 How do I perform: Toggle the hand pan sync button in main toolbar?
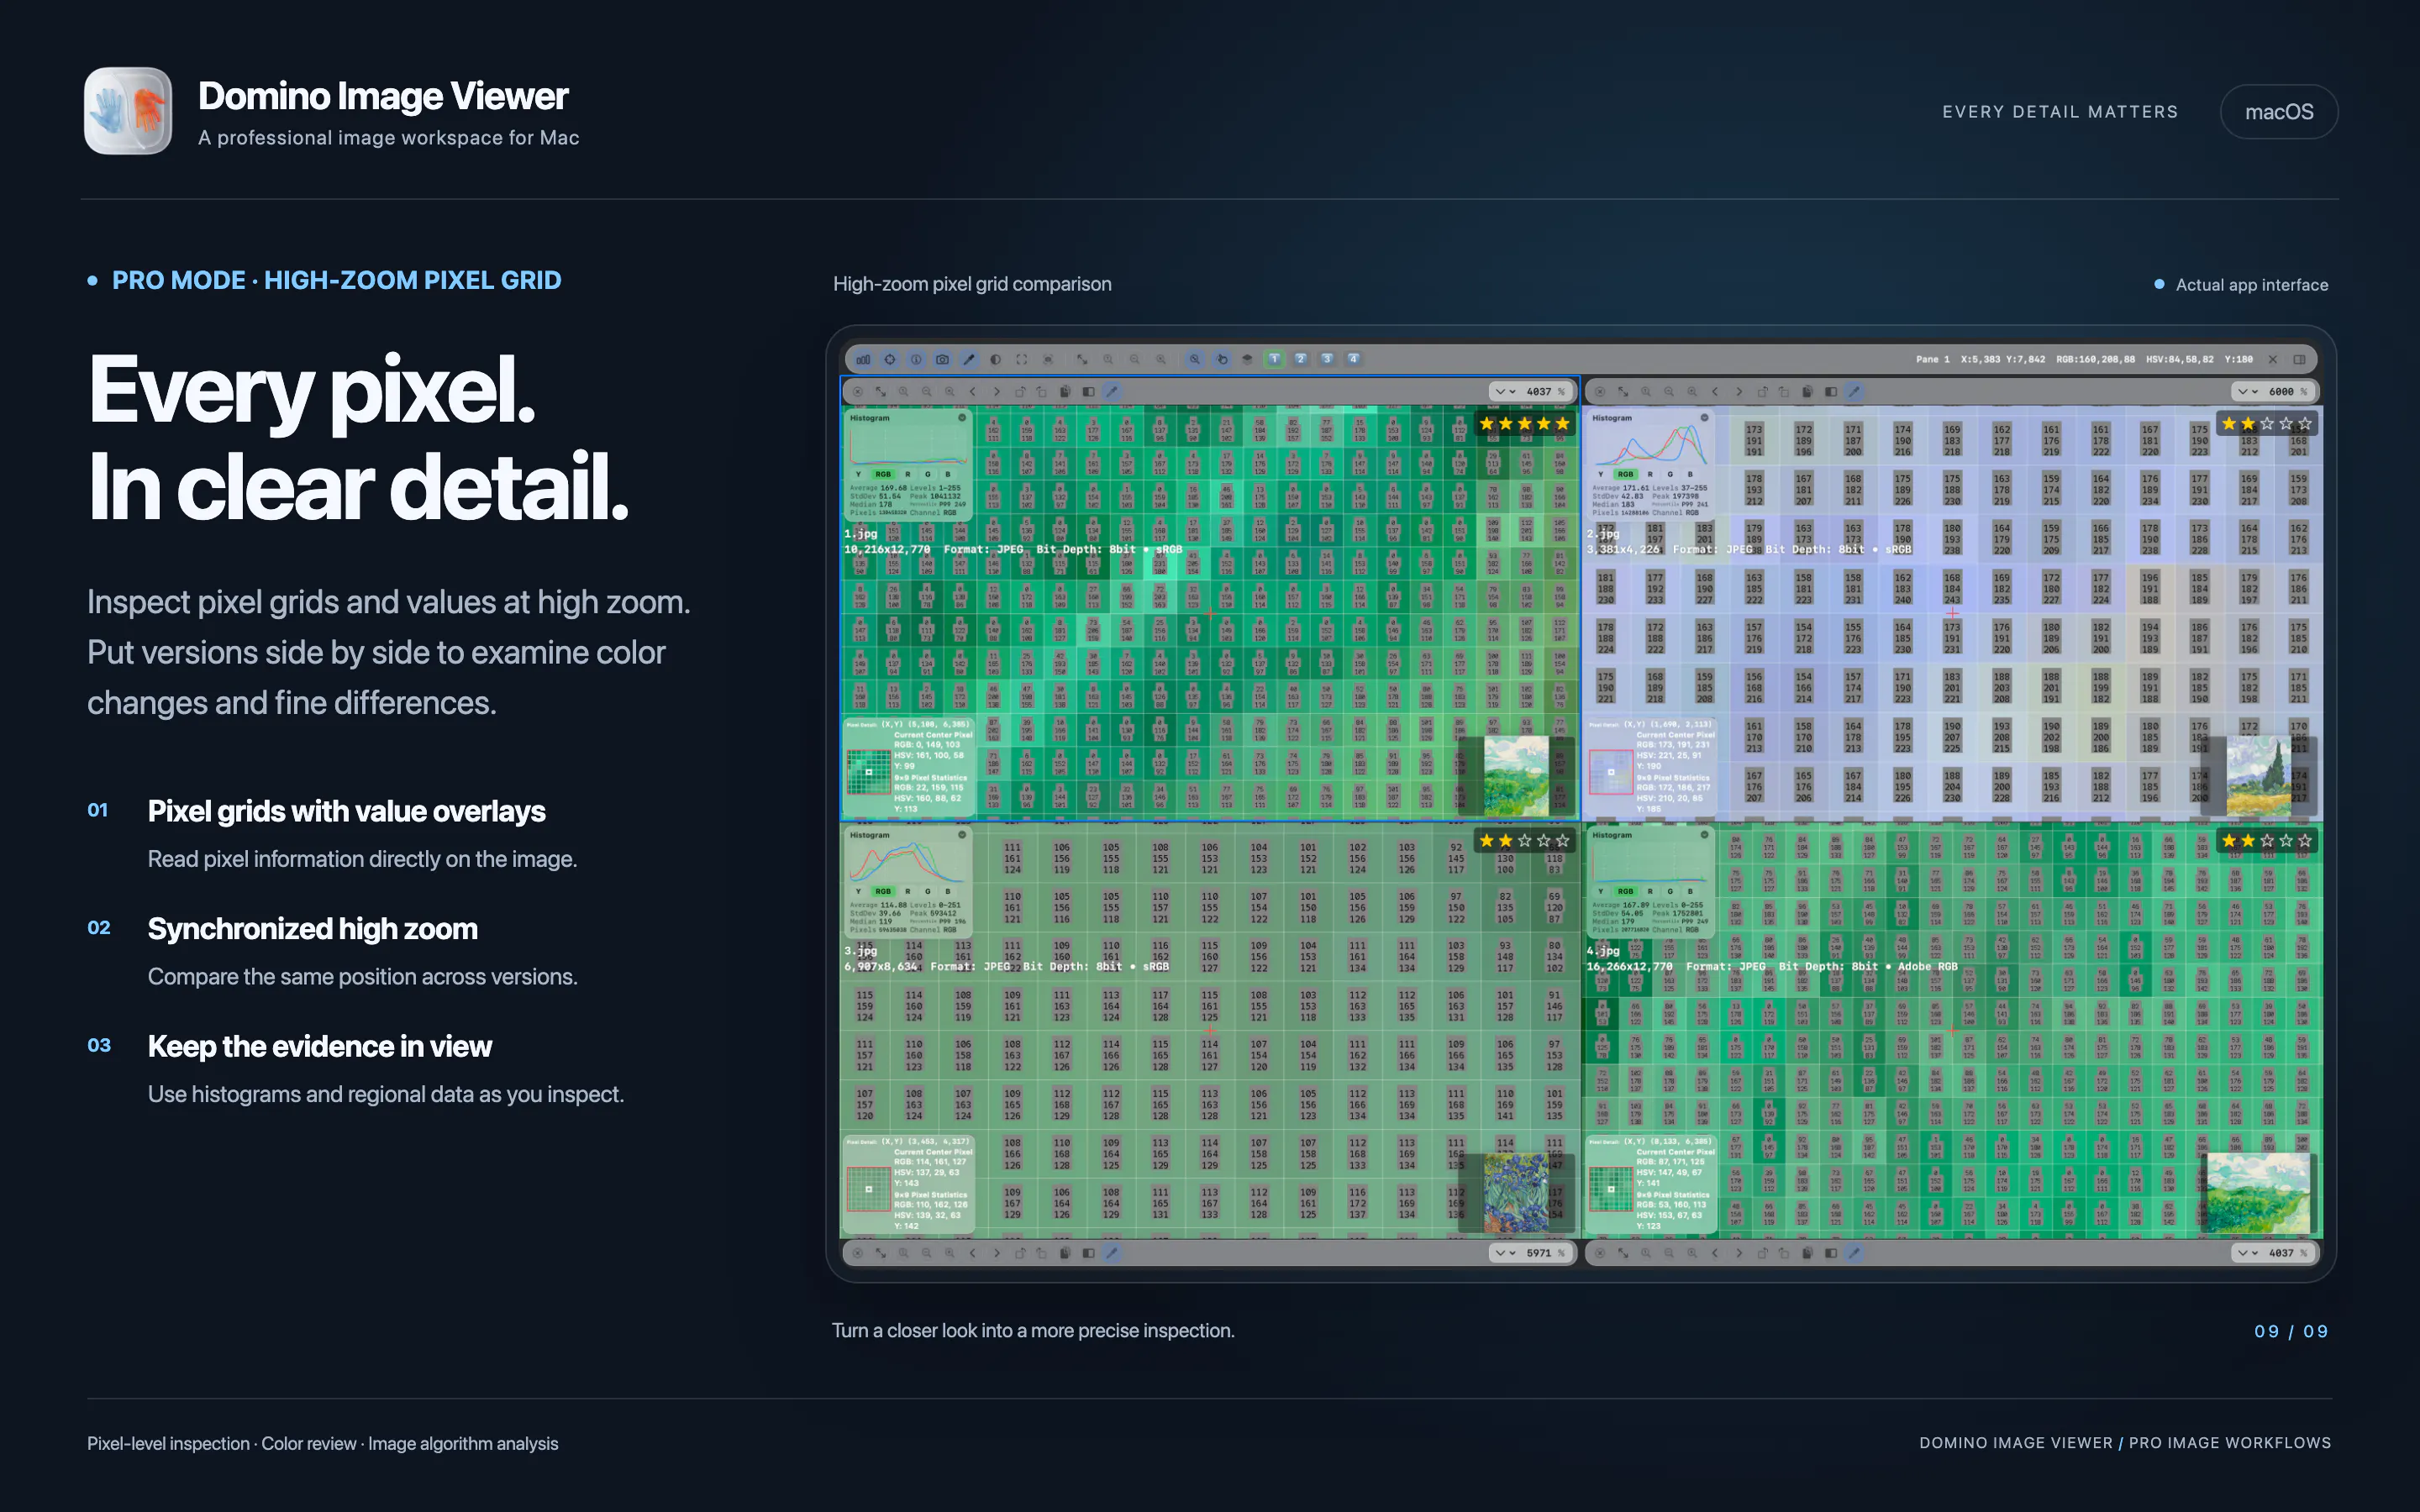1221,359
